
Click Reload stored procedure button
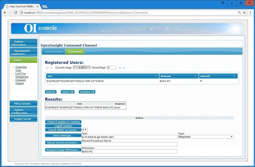(x=63, y=142)
